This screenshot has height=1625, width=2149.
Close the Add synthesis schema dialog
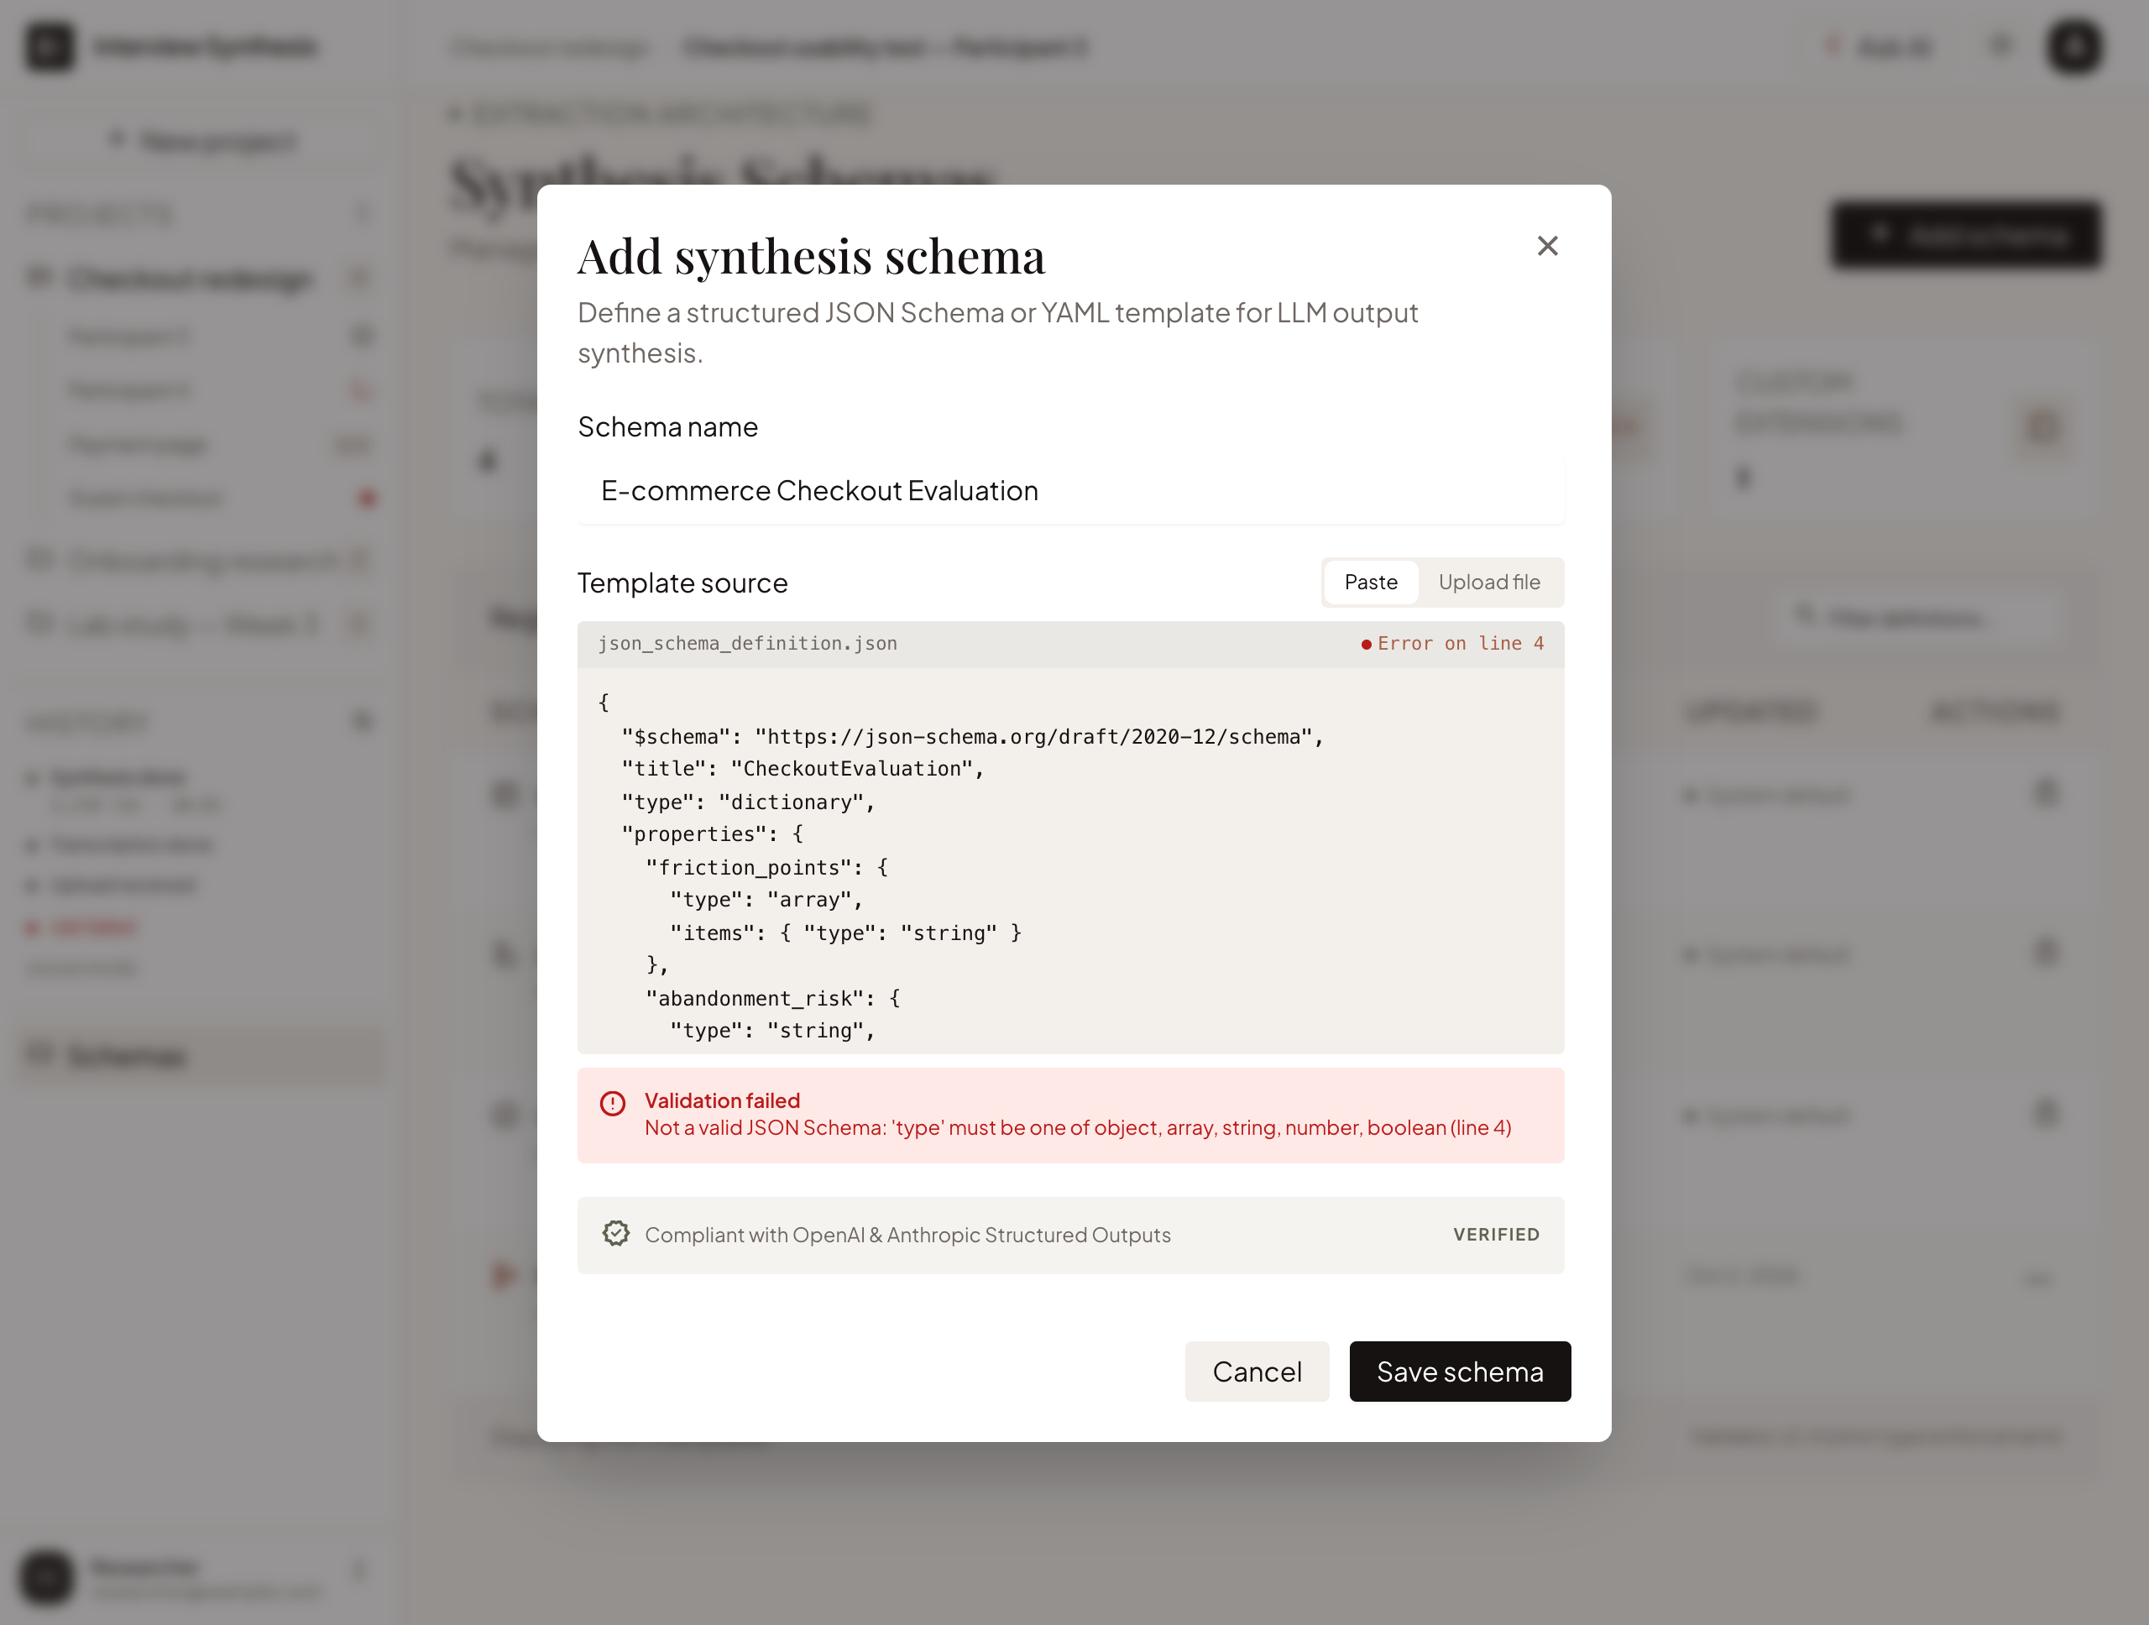(1546, 246)
